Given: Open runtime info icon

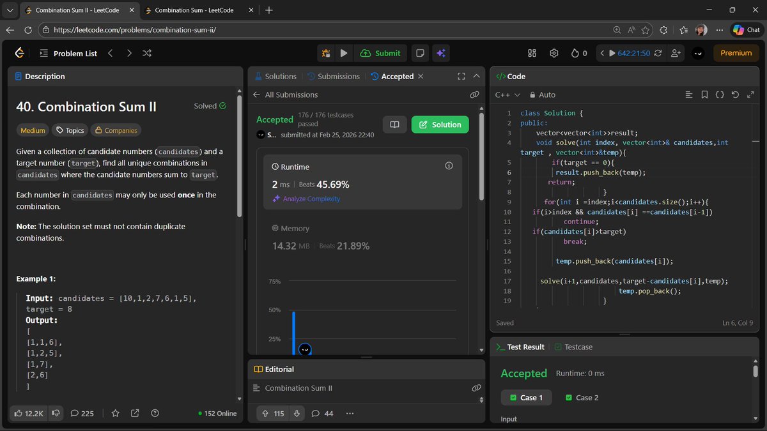Looking at the screenshot, I should click(x=449, y=166).
